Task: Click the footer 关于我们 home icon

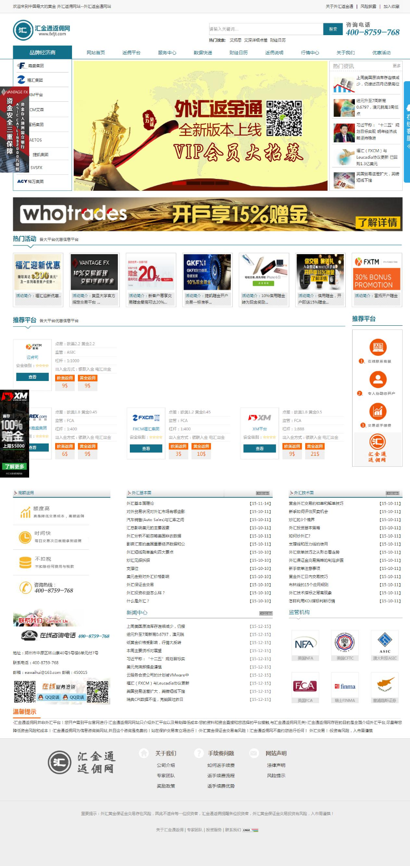Action: tap(144, 753)
